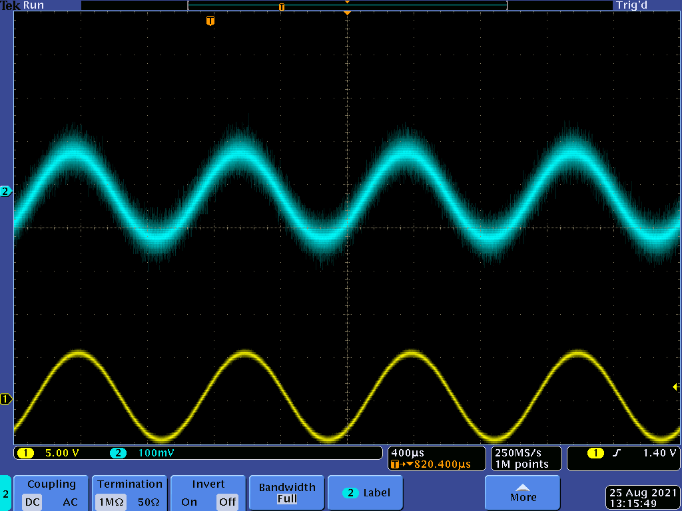Click the 400µs timebase readout

click(x=408, y=453)
